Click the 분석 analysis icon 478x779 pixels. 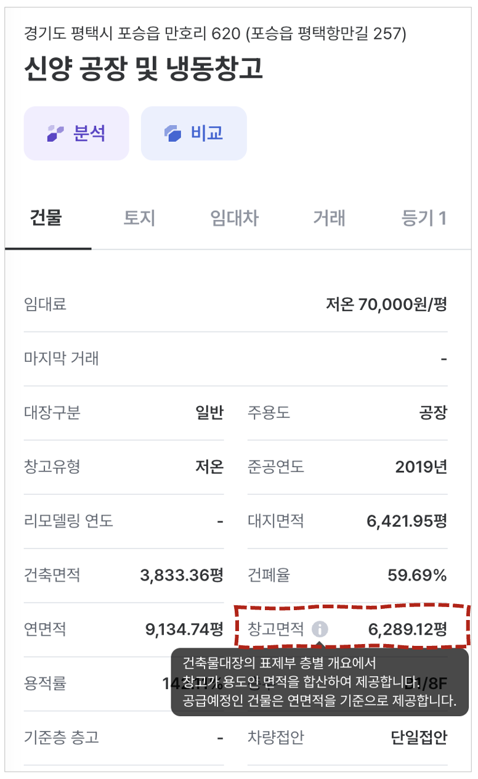pyautogui.click(x=56, y=133)
